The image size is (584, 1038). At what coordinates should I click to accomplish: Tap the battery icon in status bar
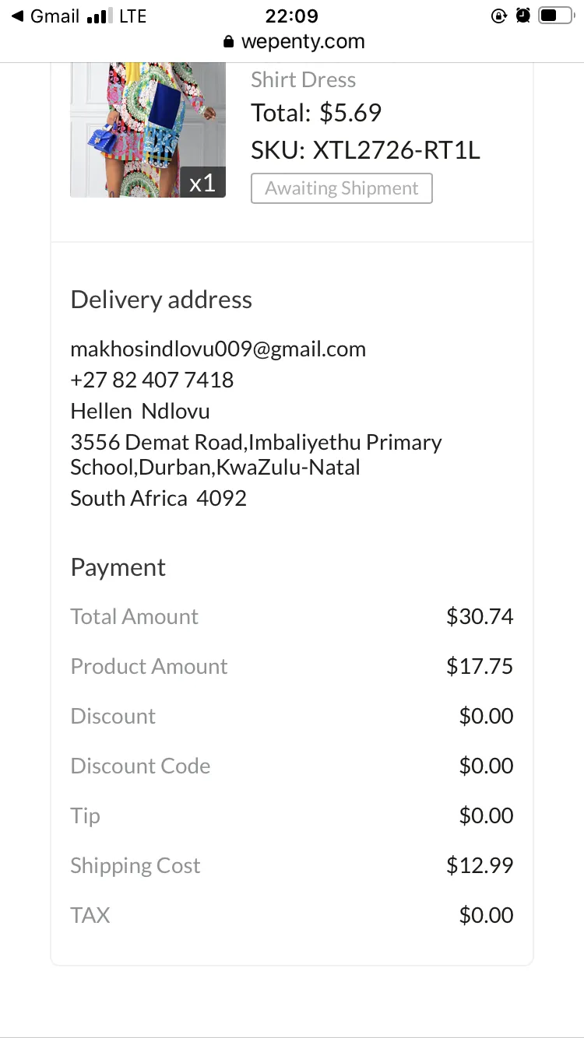(556, 16)
